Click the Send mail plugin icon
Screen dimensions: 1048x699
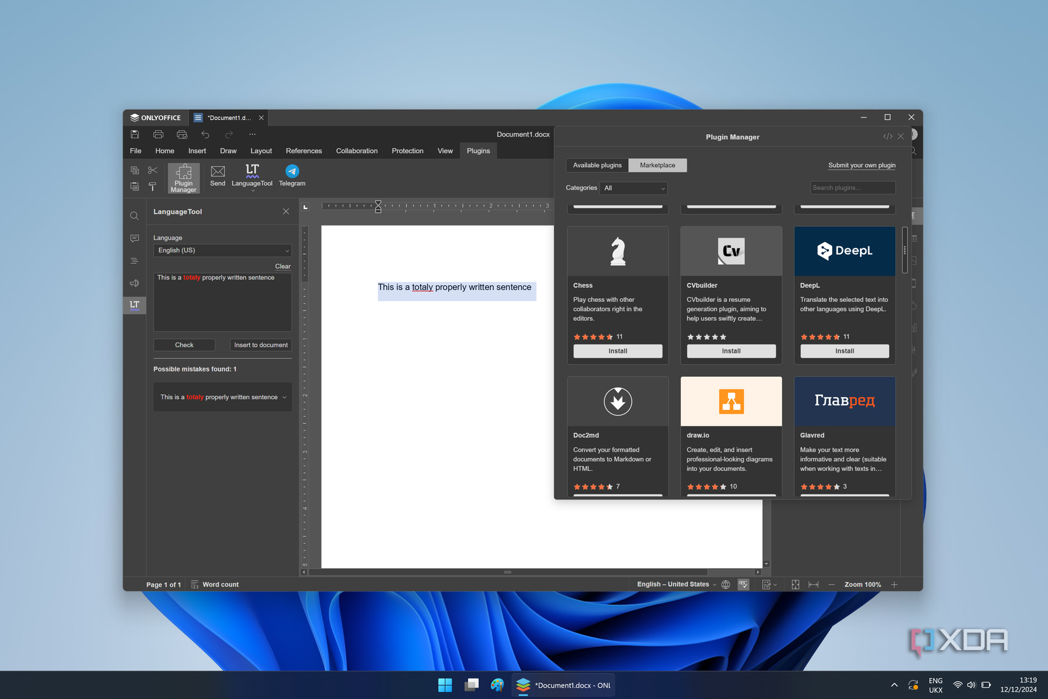coord(218,175)
